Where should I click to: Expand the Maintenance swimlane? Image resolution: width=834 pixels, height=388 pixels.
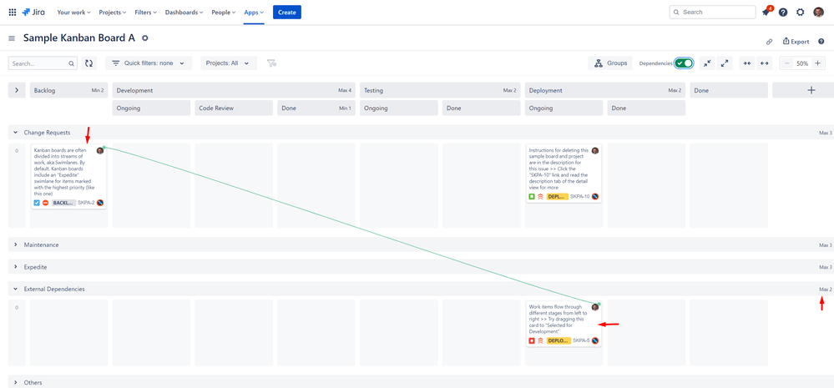click(x=16, y=245)
